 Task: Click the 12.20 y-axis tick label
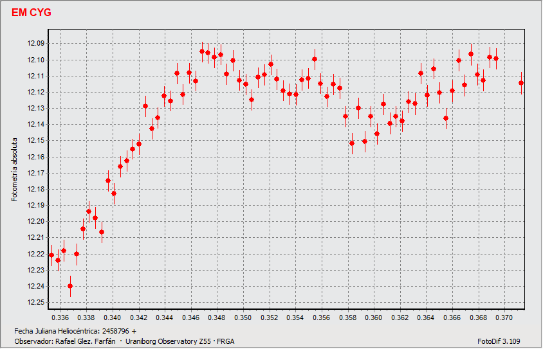click(x=35, y=222)
